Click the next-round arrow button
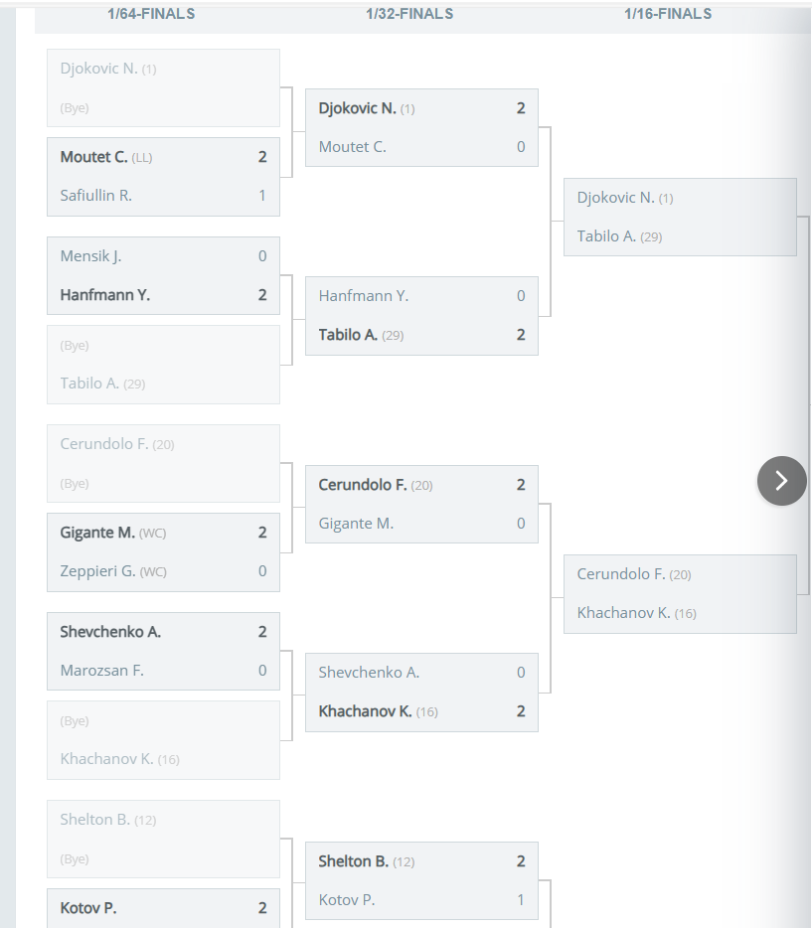 point(781,481)
